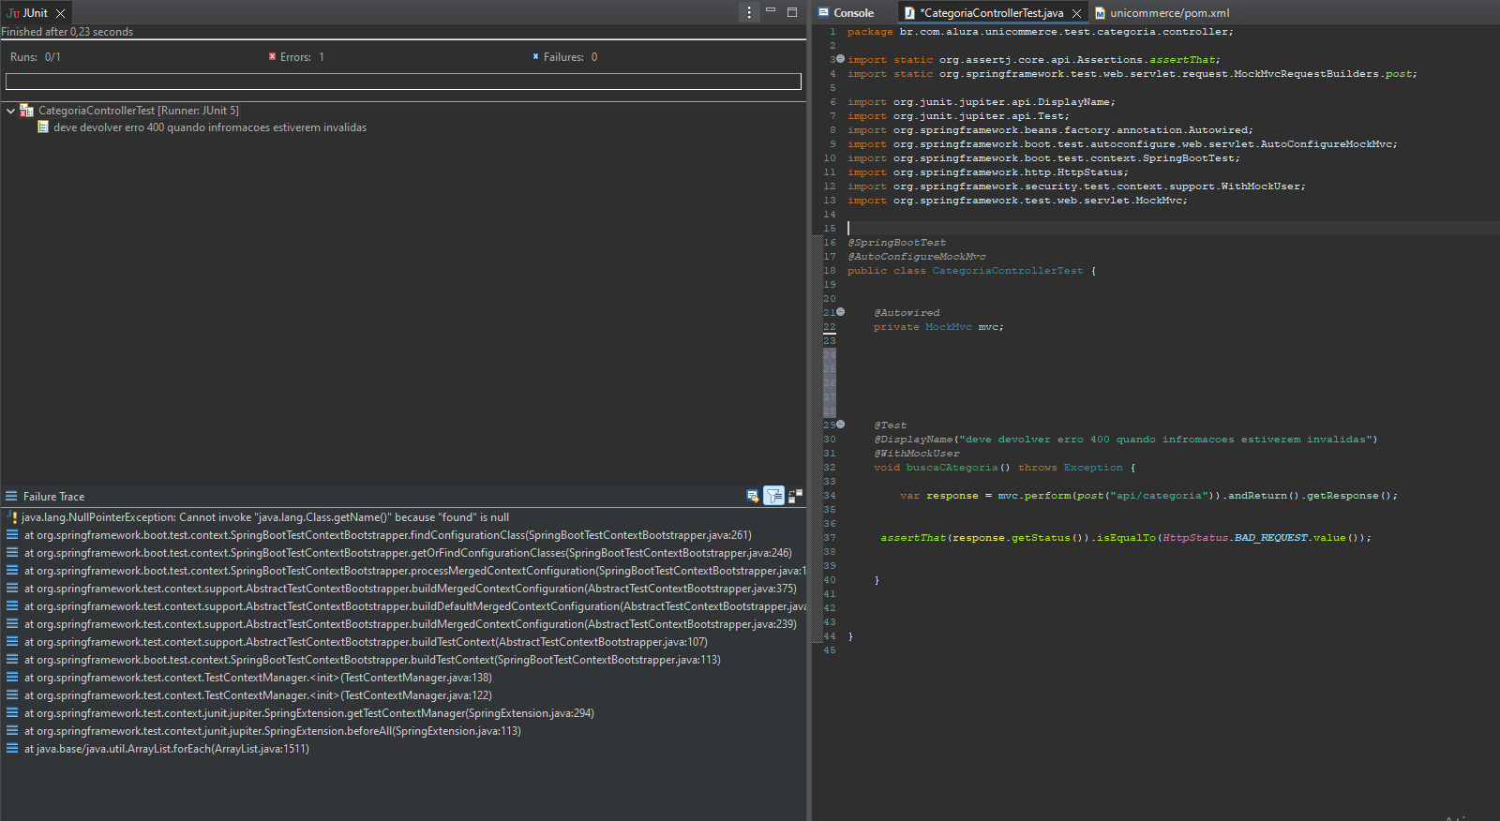Select buildMergedContextConfiguration line java:375

[x=411, y=589]
